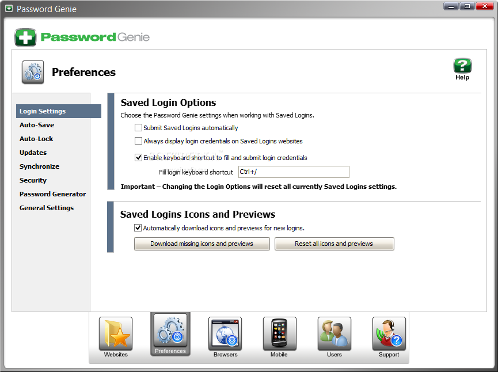Open the Auto-Save preferences page
The width and height of the screenshot is (498, 372).
37,125
